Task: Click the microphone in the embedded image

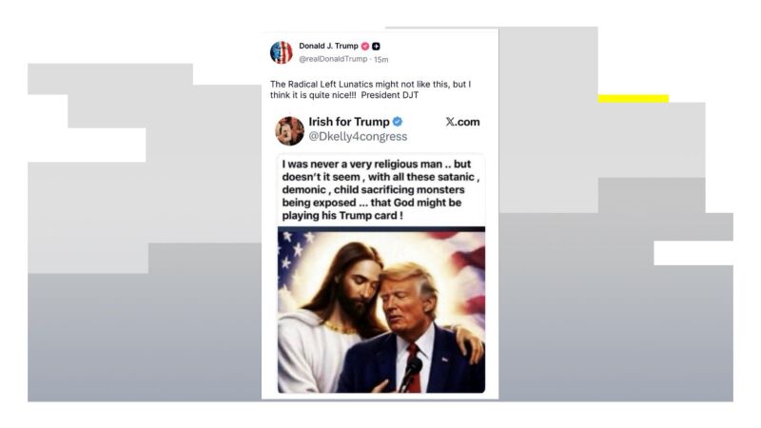Action: coord(412,371)
